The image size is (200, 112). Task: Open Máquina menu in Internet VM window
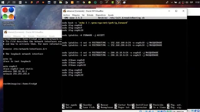click(17, 36)
